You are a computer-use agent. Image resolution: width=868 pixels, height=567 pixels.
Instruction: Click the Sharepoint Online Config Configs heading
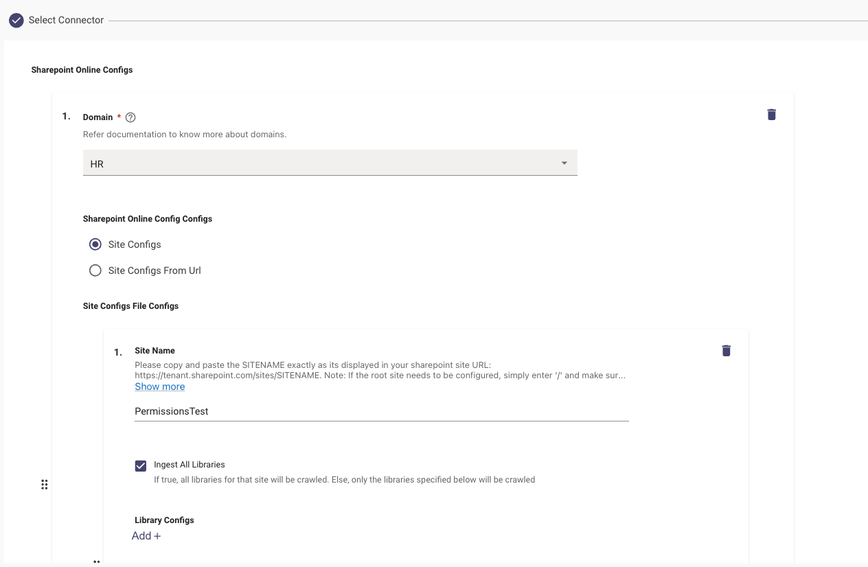coord(148,219)
